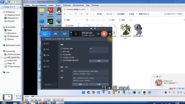
Task: Click the red Bandicam record/stop button
Action: (x=104, y=34)
